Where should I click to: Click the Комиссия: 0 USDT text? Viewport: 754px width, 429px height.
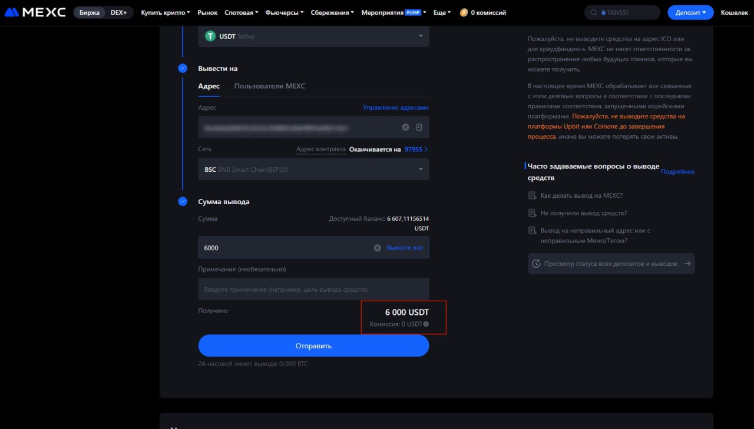[x=396, y=324]
